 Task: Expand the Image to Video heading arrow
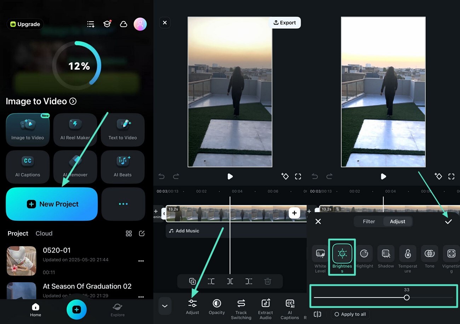tap(73, 101)
